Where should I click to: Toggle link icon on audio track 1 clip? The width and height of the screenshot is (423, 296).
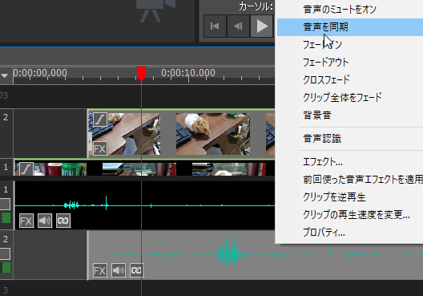pos(63,221)
